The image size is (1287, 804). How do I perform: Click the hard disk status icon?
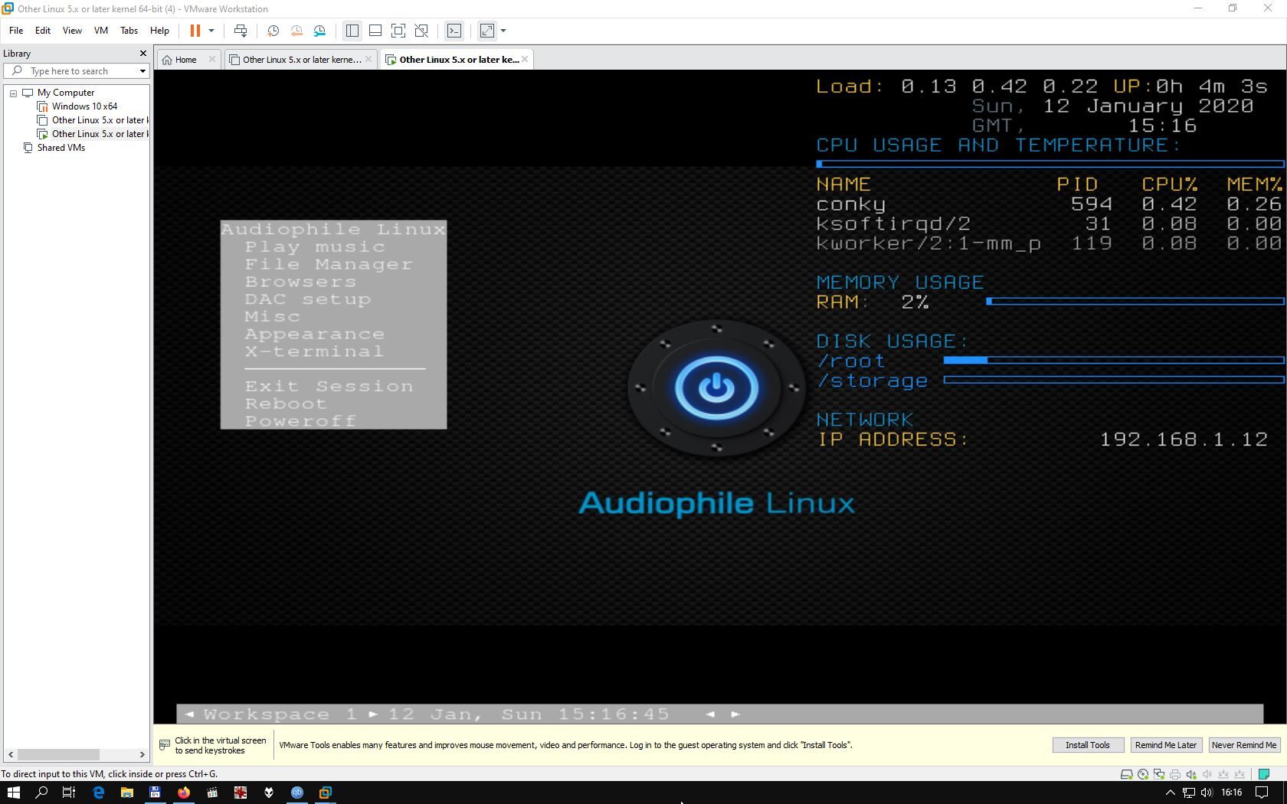(1126, 774)
